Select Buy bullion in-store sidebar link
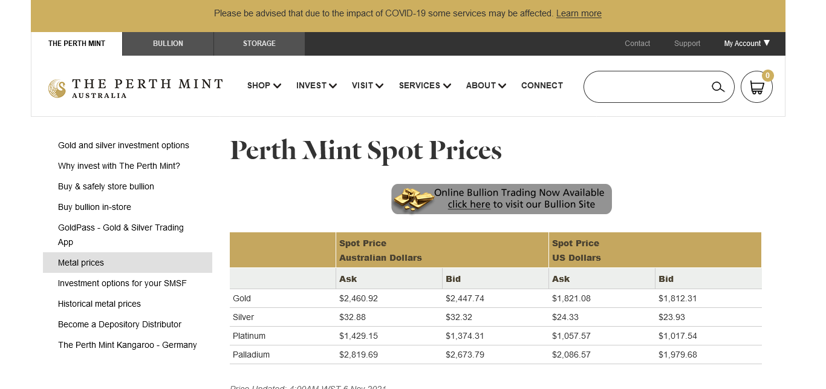The width and height of the screenshot is (826, 389). 94,207
